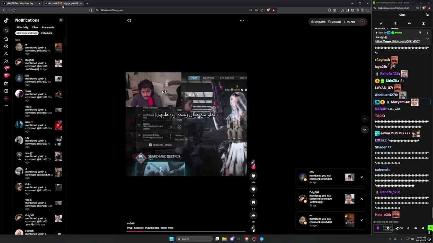Open creator name osfx19
433x243 pixels.
(131, 223)
